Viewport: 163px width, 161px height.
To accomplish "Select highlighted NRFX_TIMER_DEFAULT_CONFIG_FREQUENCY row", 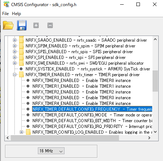I will (92, 109).
